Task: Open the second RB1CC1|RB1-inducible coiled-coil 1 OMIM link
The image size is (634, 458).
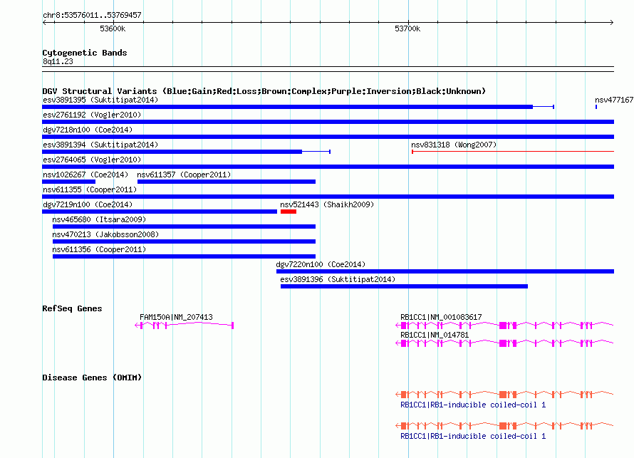Action: [473, 436]
